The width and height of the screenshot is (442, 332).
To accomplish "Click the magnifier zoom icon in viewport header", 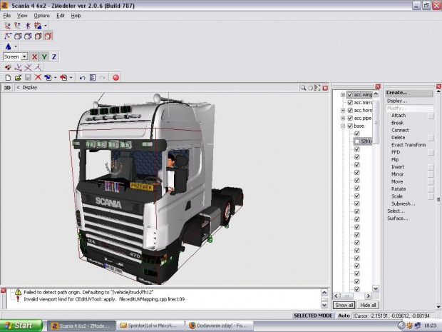I will (x=303, y=88).
